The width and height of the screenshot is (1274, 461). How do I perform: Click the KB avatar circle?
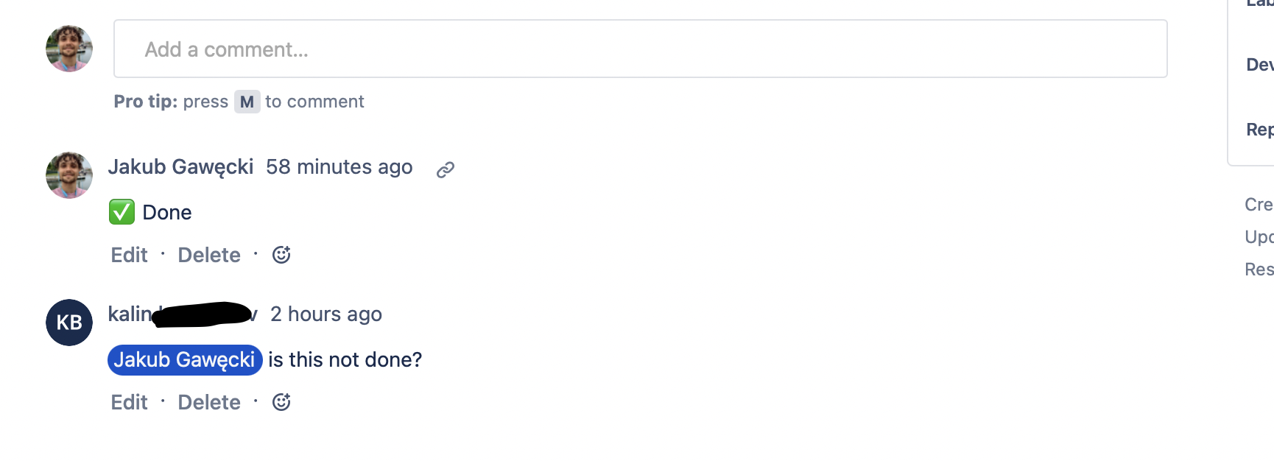pos(69,323)
